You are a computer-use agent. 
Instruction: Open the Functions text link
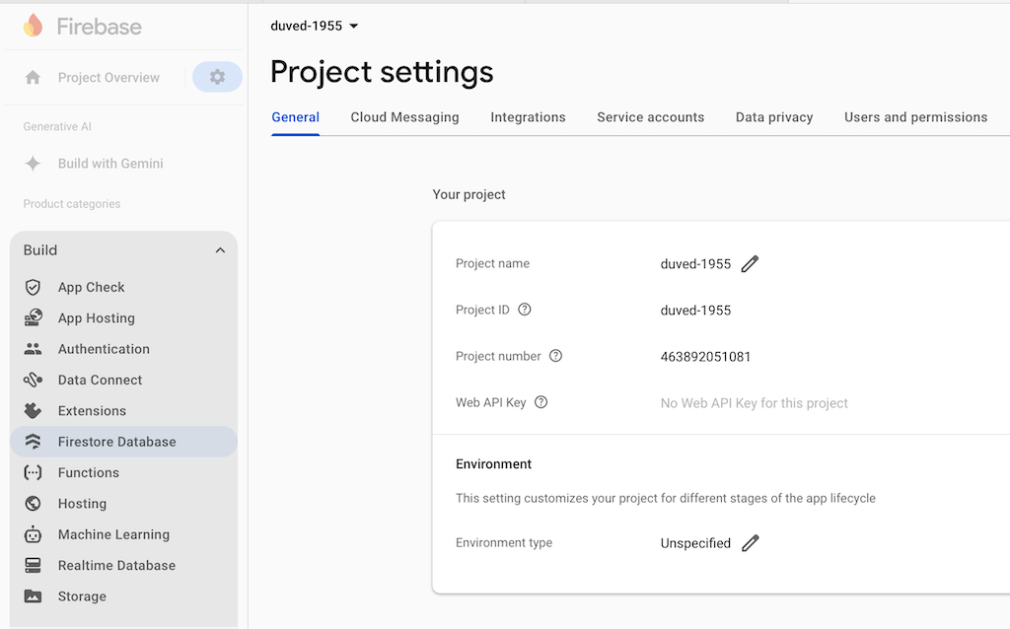point(88,472)
